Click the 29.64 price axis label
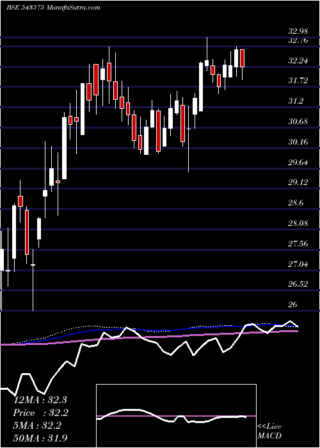This screenshot has width=320, height=448. pyautogui.click(x=298, y=163)
